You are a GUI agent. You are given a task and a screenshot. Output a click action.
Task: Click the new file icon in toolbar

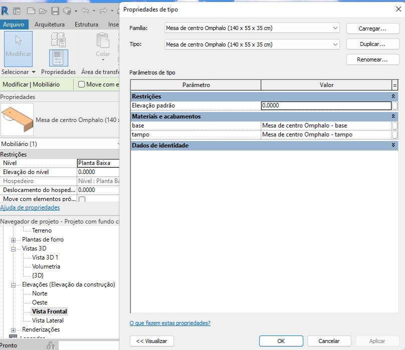pyautogui.click(x=31, y=11)
